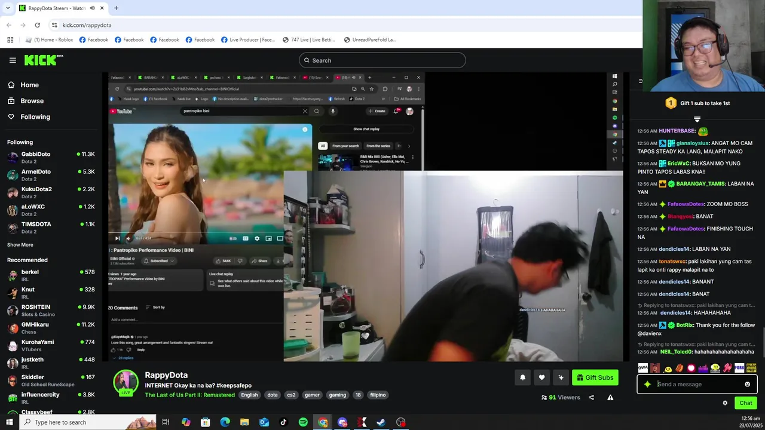This screenshot has width=765, height=430.
Task: Open the emoji picker in chat box
Action: [x=747, y=385]
